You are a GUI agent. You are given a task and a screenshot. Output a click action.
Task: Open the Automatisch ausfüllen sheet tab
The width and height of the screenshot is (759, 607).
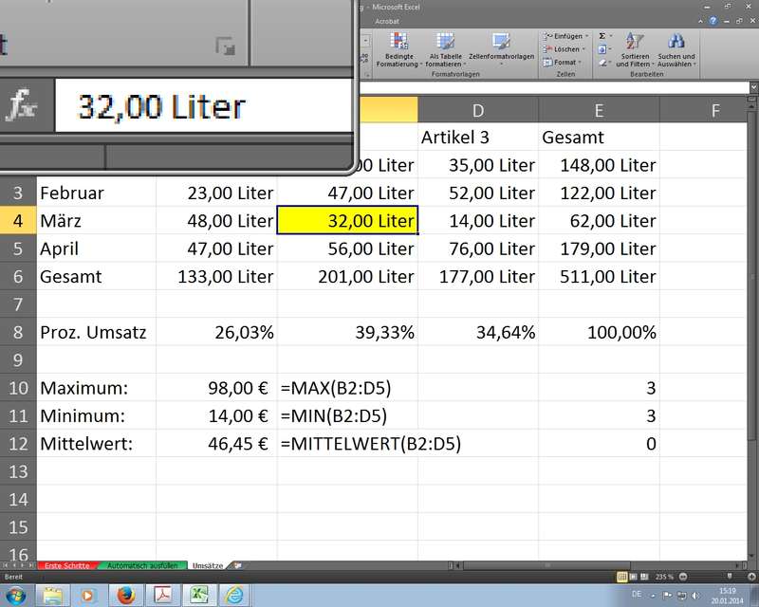click(x=140, y=565)
